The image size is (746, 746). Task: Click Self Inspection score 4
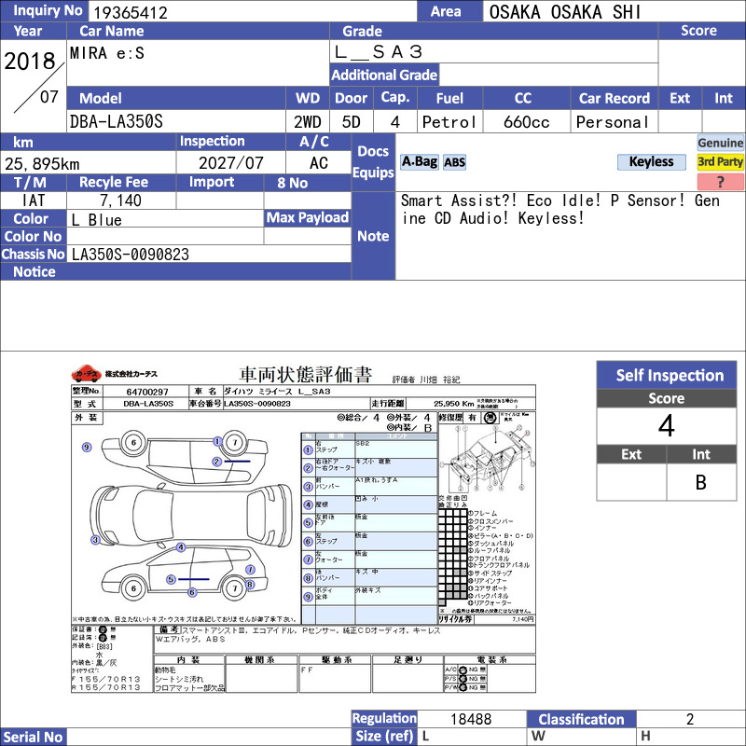point(666,425)
